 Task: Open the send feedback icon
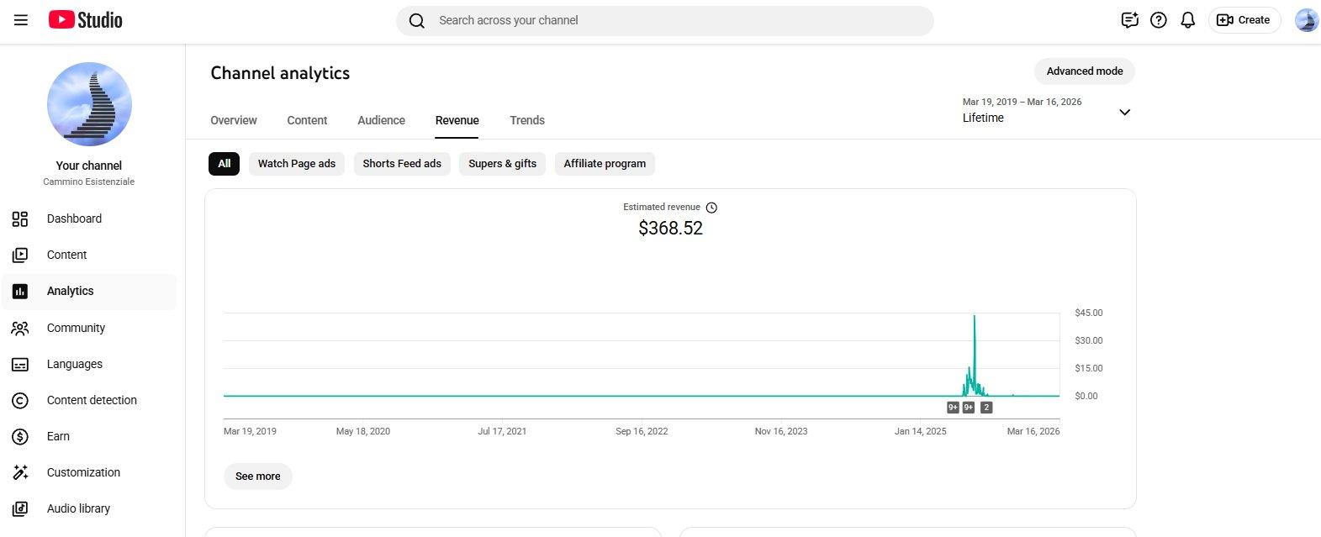(1129, 20)
